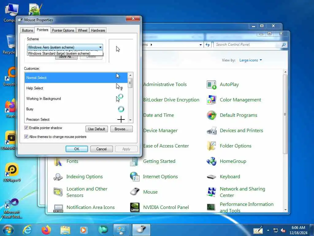Click the search magnifier in Control Panel
Viewport: 314px width, 236px height.
[284, 45]
